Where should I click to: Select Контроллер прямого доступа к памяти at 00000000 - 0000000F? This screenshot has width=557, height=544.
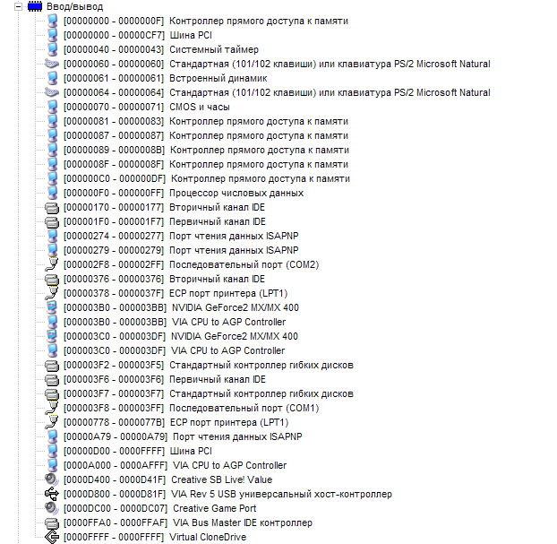206,21
